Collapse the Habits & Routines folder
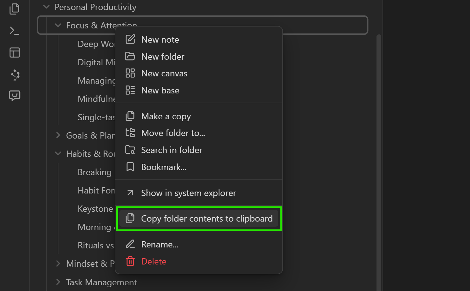470x291 pixels. coord(58,154)
